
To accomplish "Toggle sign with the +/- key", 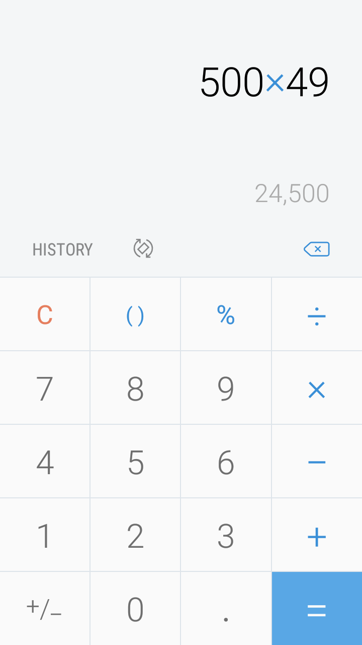I will coord(45,609).
